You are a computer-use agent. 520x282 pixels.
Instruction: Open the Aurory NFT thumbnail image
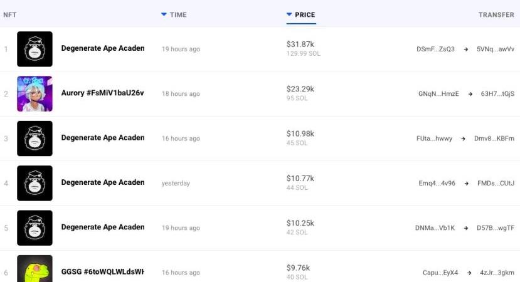[35, 94]
